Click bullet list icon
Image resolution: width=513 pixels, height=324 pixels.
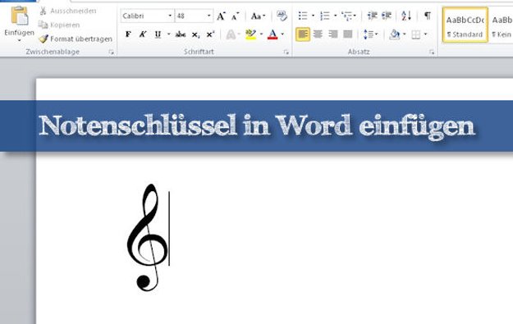point(303,16)
